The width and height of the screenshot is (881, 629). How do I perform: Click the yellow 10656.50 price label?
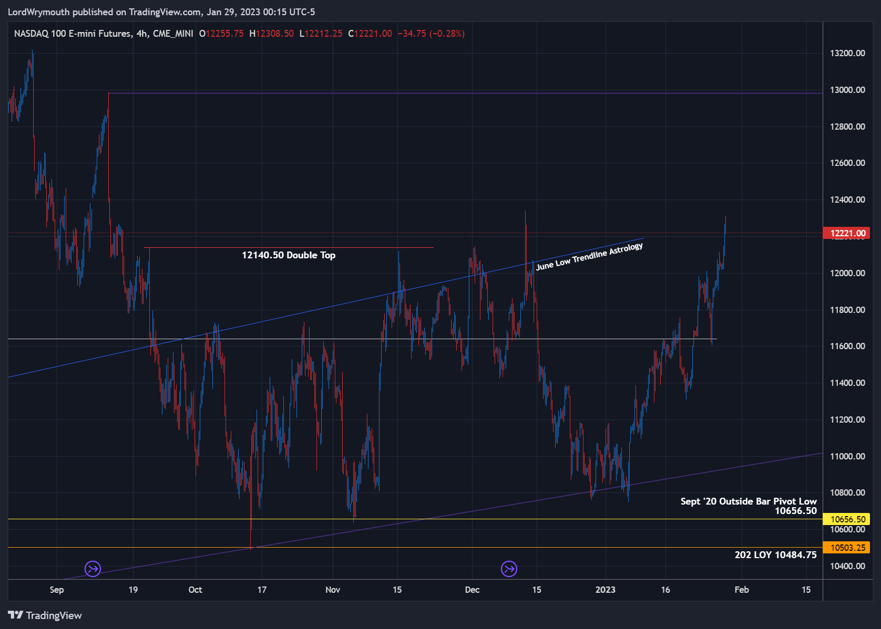click(846, 519)
